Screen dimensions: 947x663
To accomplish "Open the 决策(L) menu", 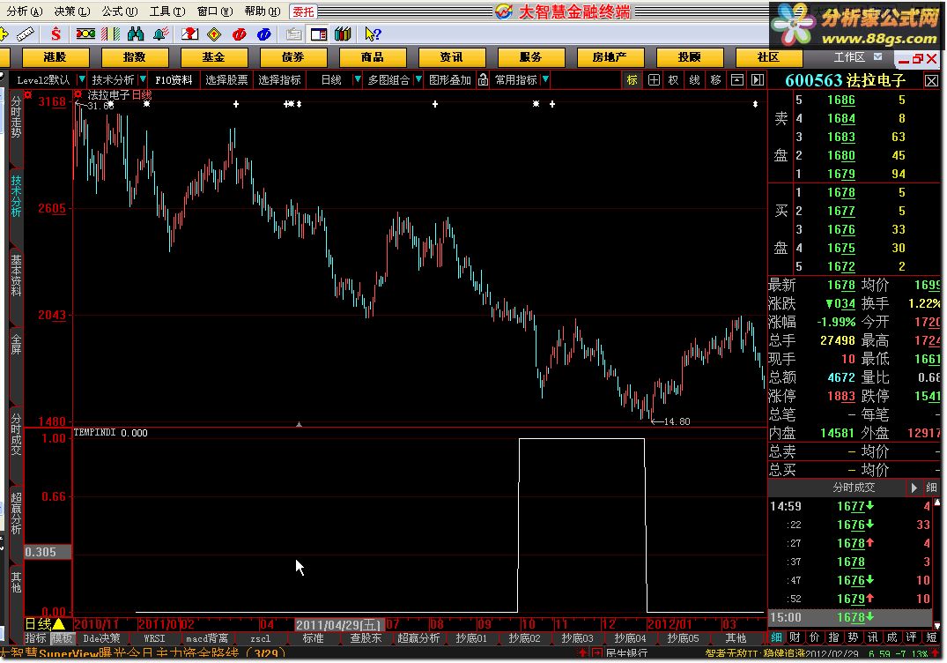I will (x=72, y=11).
